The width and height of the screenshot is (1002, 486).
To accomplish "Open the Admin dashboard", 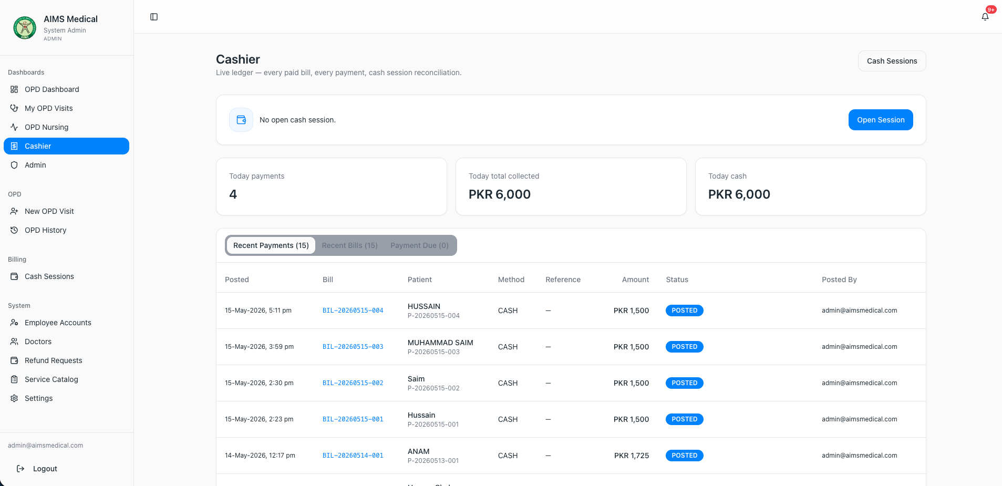I will pyautogui.click(x=66, y=165).
